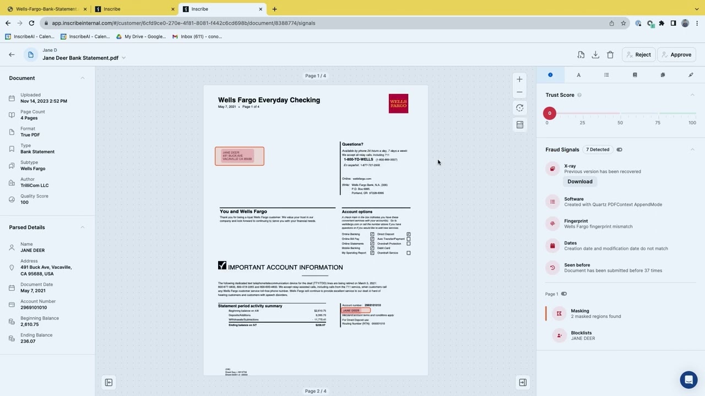Toggle the Overdraft Service checkbox on statement
Viewport: 705px width, 396px height.
408,253
